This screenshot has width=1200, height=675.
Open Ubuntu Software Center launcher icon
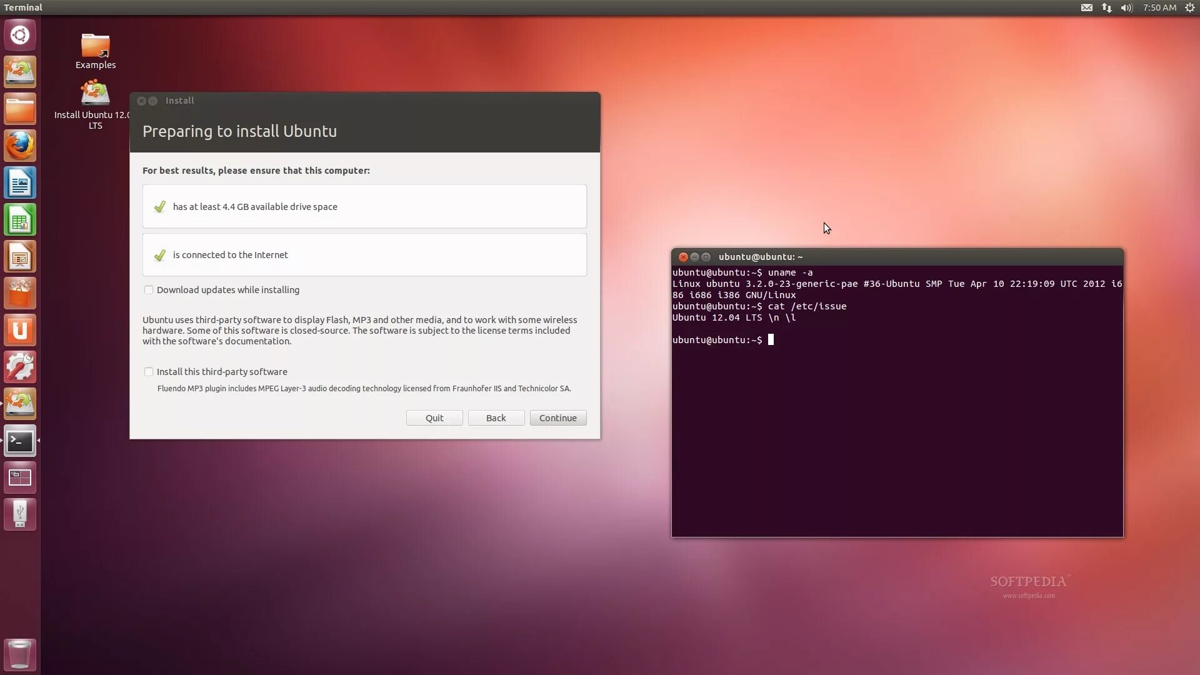20,294
